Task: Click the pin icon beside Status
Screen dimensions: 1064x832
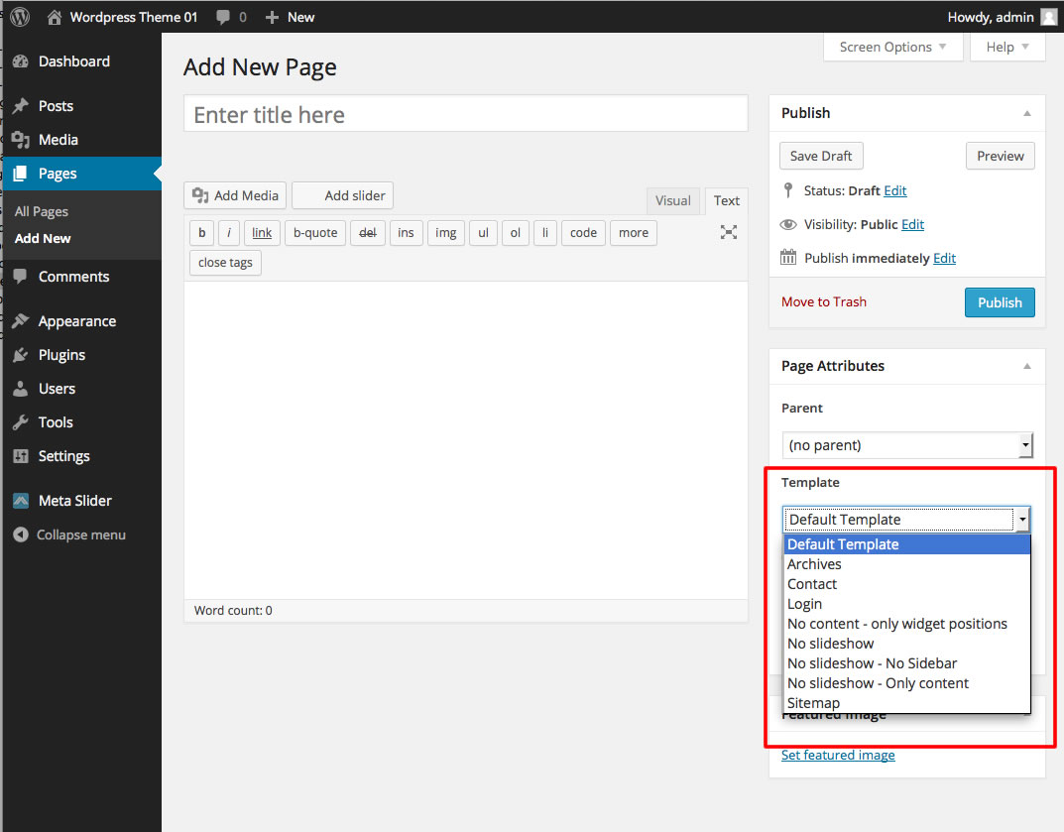Action: coord(787,190)
